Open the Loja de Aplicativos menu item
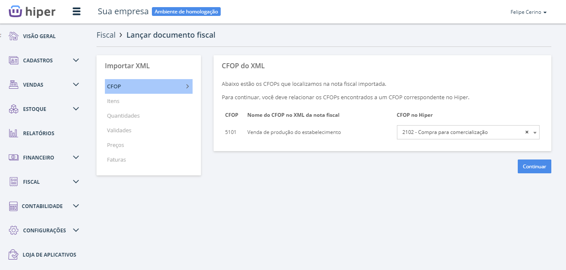Viewport: 566px width, 270px height. click(50, 255)
